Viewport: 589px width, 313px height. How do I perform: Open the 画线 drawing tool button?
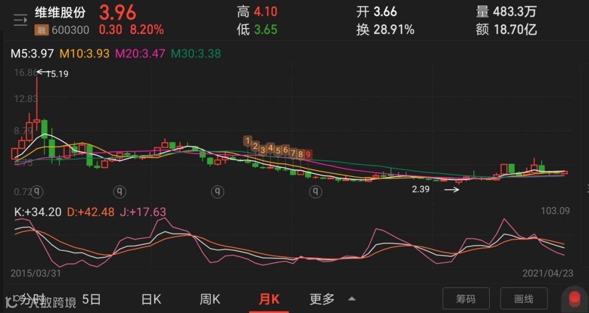524,299
